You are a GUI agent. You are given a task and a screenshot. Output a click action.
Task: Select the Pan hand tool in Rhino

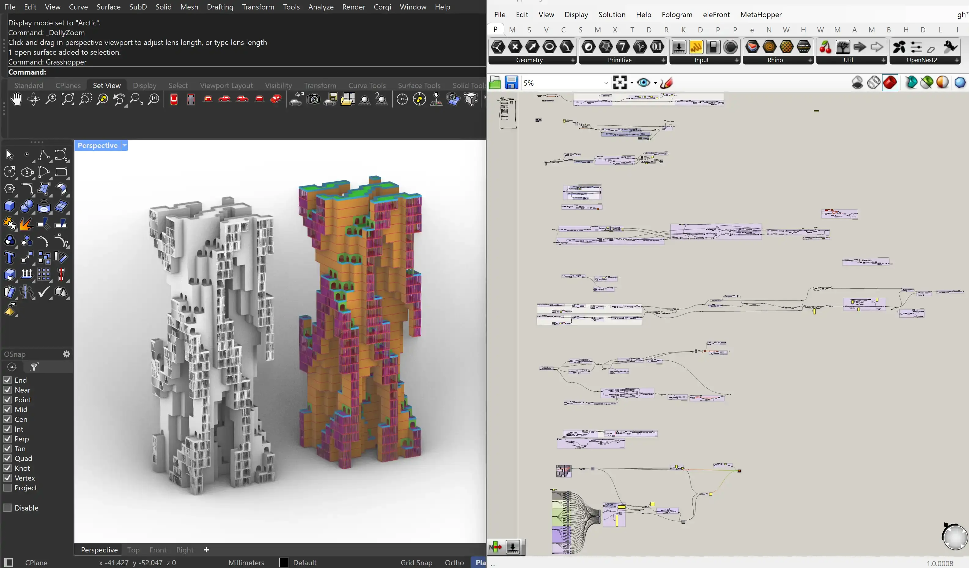coord(16,100)
